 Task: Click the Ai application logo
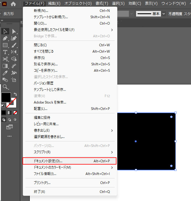click(x=4, y=4)
